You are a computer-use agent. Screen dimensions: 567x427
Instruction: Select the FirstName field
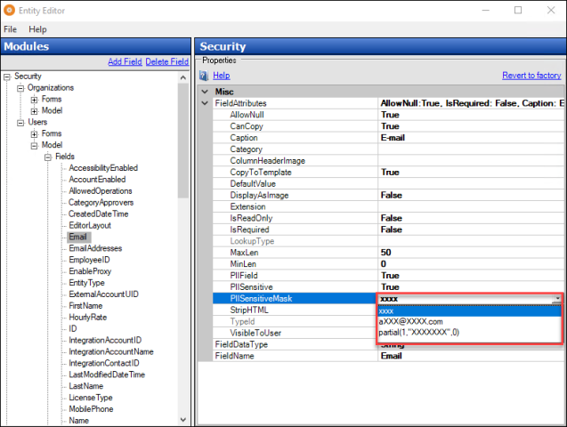85,306
